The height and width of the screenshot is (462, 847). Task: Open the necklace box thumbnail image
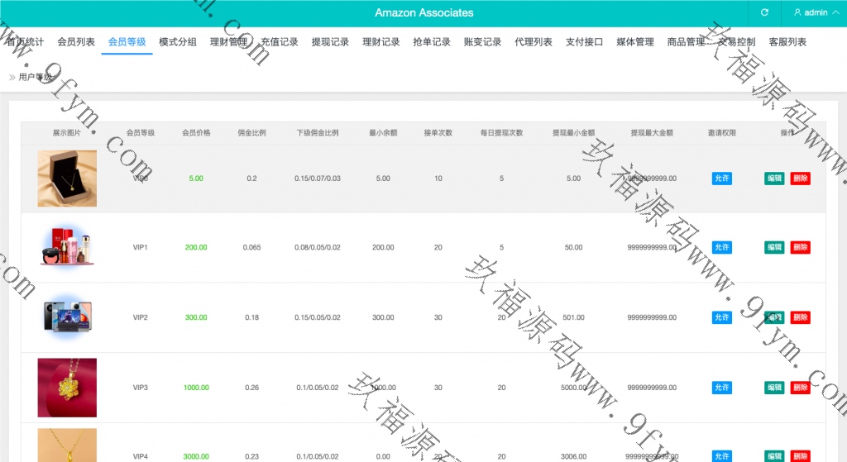67,178
